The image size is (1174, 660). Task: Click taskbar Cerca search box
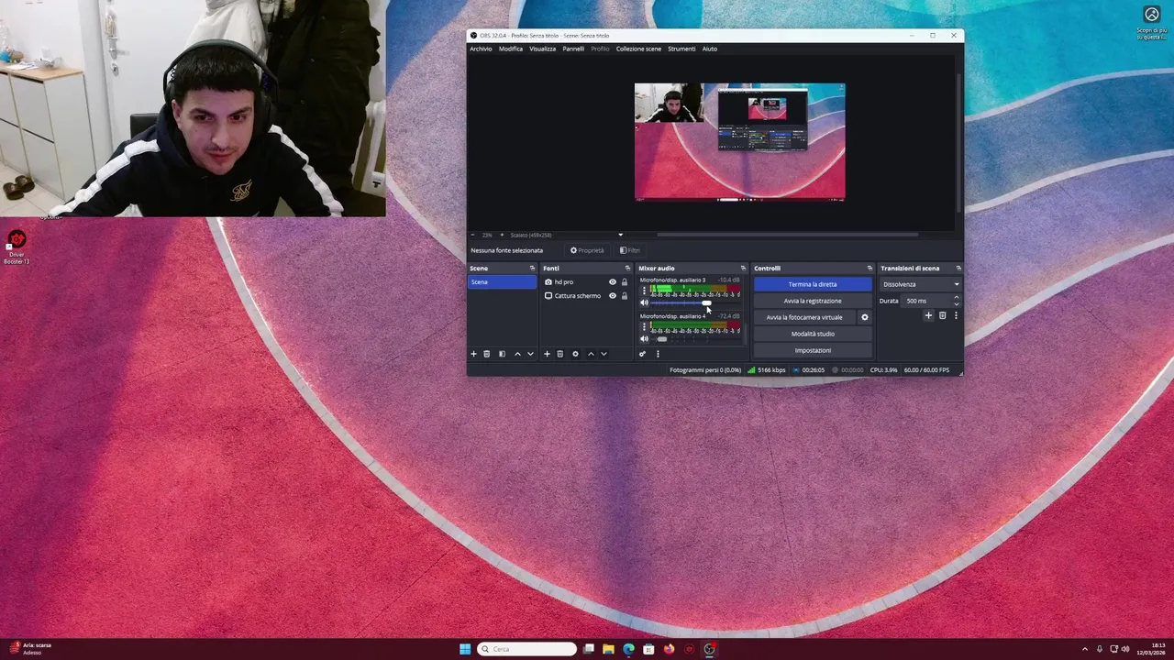527,649
